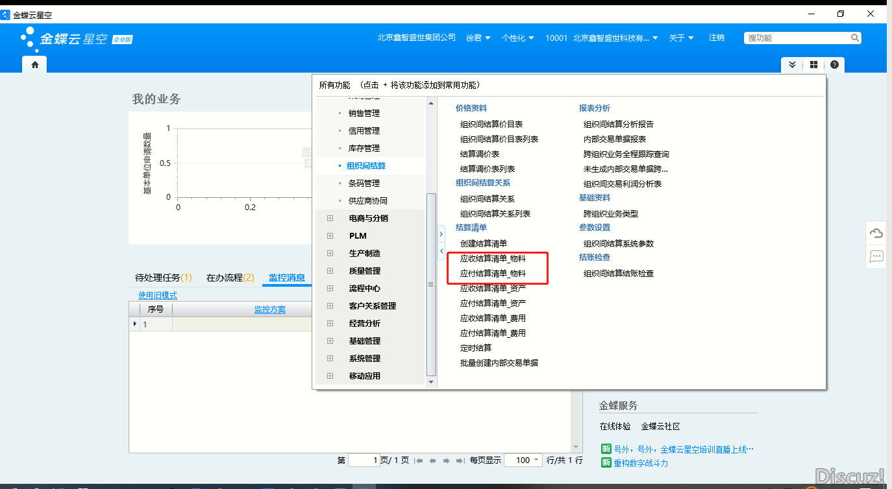Open the organization 10001 dropdown

[602, 38]
